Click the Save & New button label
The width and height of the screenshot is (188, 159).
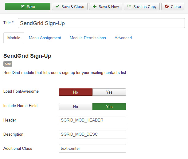(109, 6)
